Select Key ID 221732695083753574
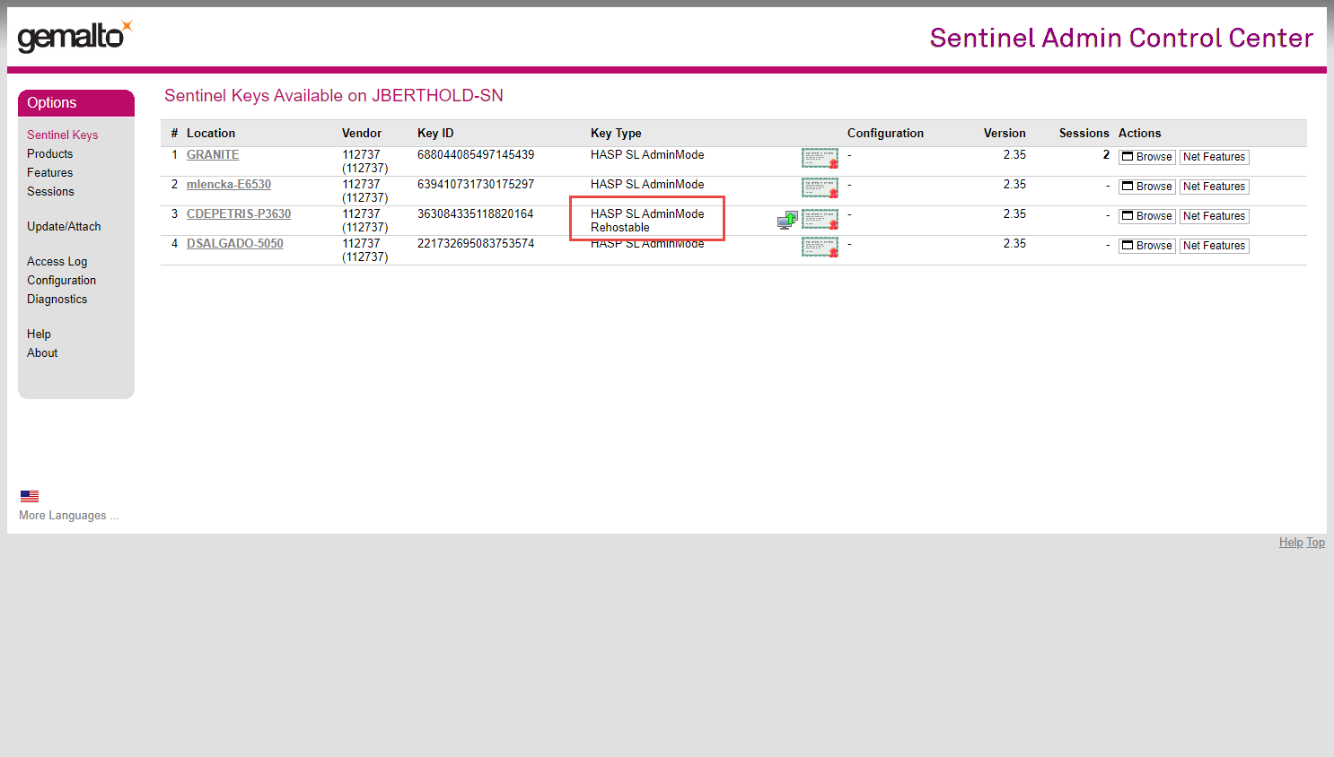The height and width of the screenshot is (757, 1334). (x=476, y=243)
